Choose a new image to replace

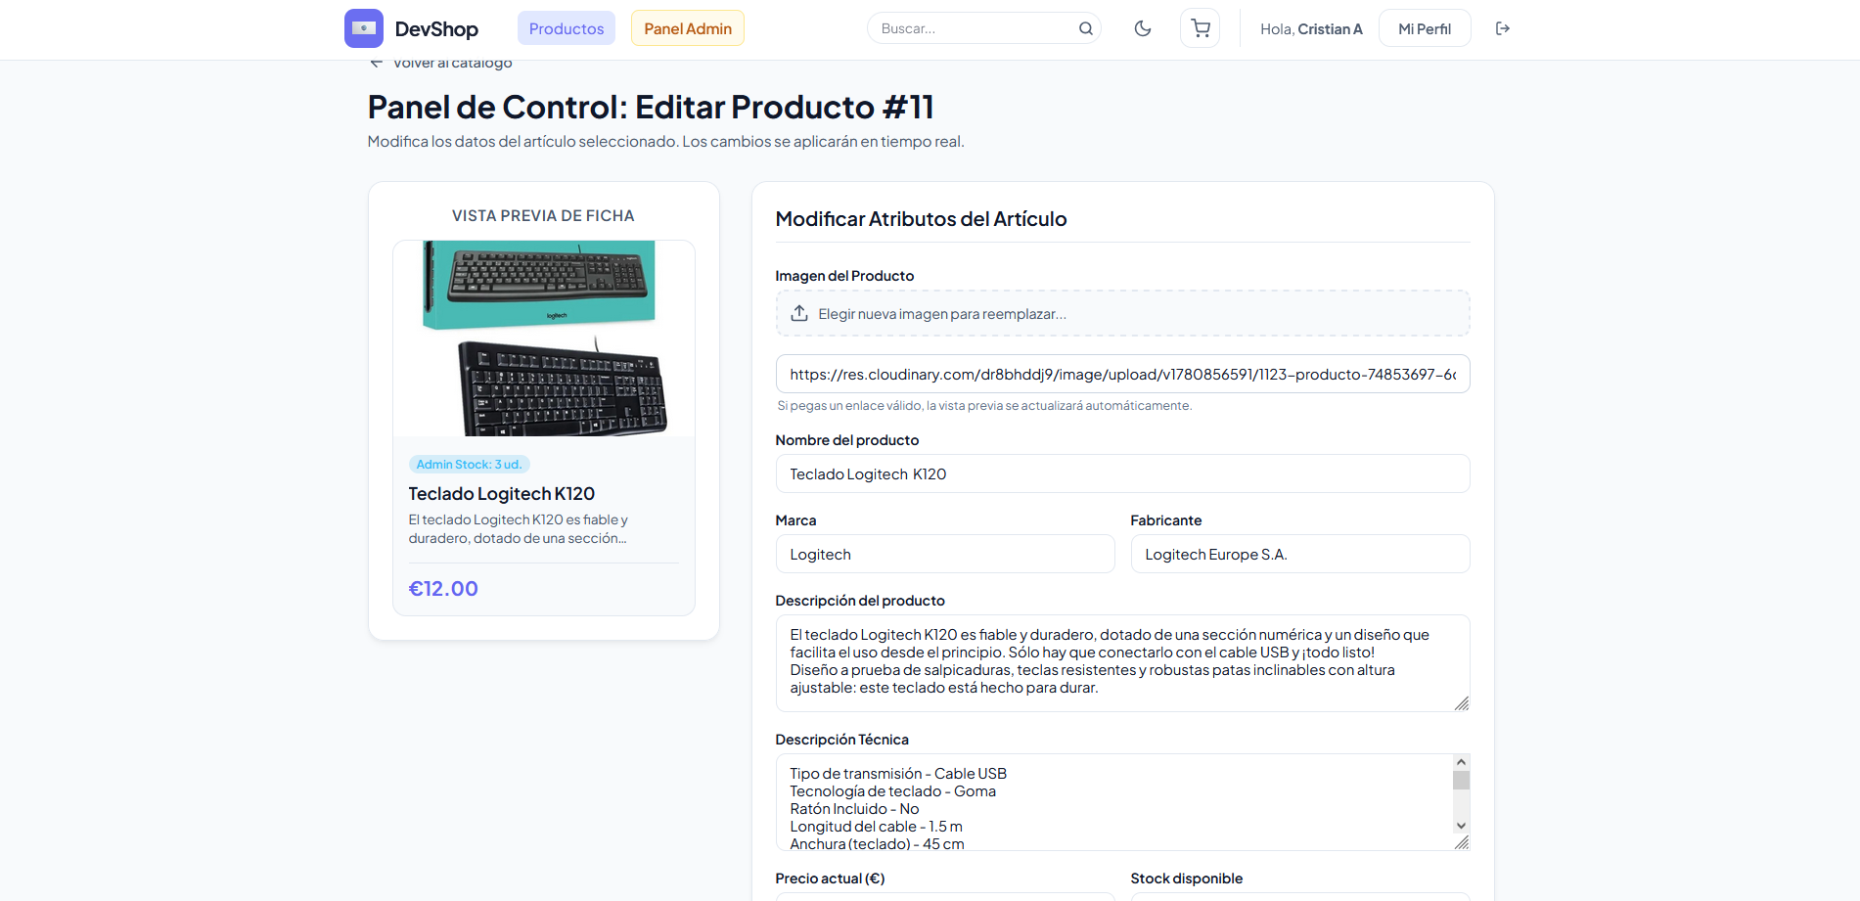pos(1122,313)
